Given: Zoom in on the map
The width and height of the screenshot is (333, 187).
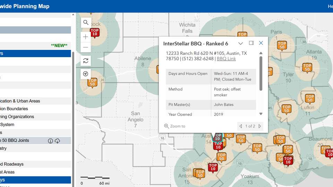Looking at the screenshot, I should (86, 37).
